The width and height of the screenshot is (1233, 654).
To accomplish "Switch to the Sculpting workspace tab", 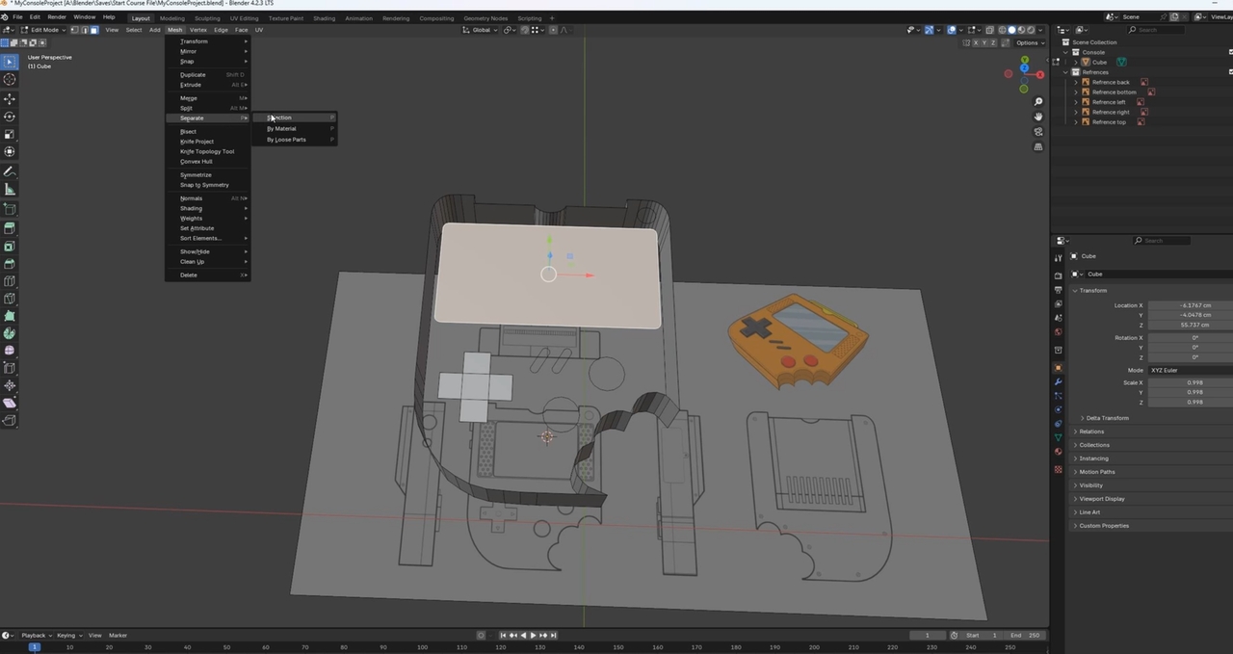I will [x=207, y=18].
